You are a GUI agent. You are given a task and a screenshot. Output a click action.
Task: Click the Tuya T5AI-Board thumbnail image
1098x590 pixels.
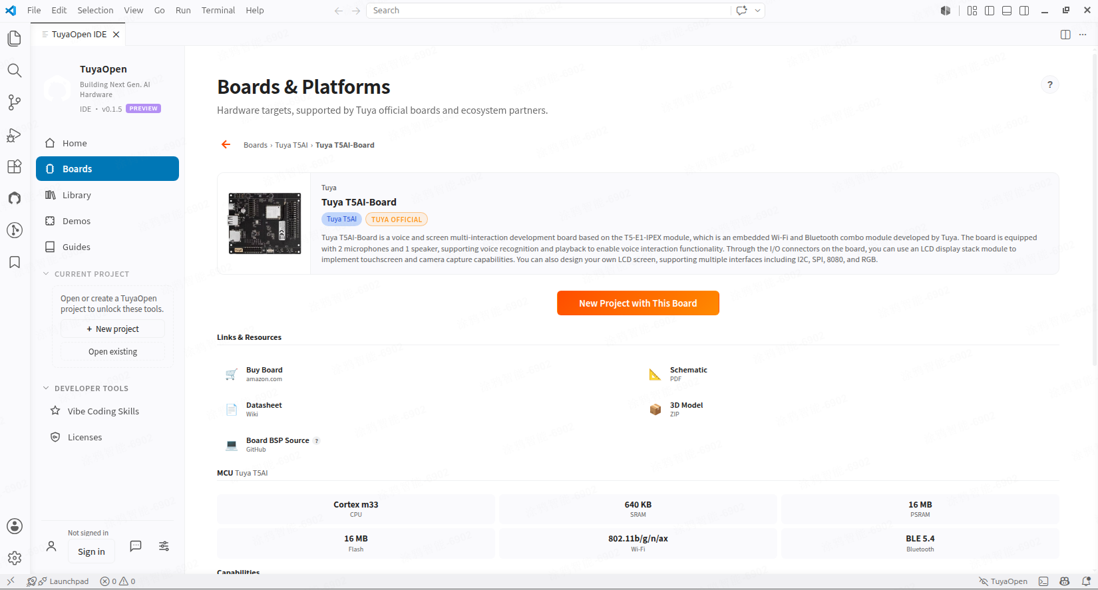[x=264, y=223]
